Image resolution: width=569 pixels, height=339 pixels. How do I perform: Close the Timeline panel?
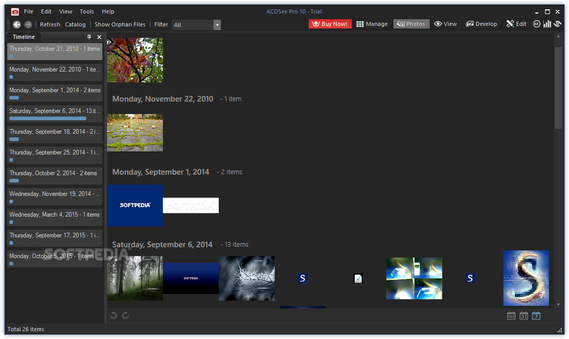tap(99, 37)
